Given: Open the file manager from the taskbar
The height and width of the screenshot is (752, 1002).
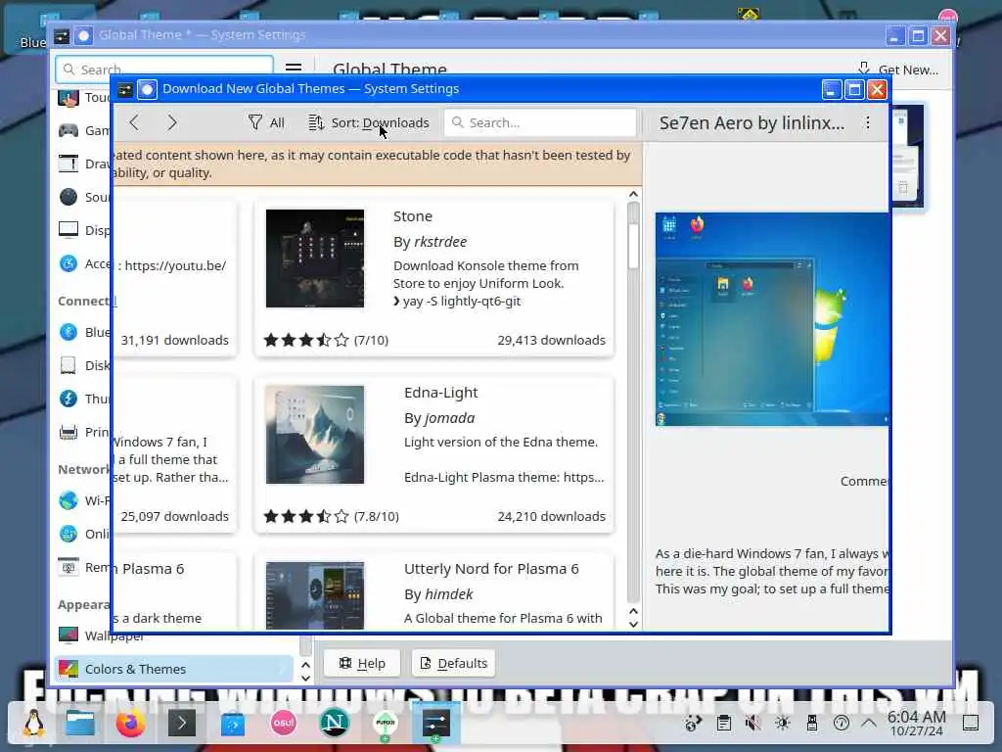Looking at the screenshot, I should coord(81,724).
